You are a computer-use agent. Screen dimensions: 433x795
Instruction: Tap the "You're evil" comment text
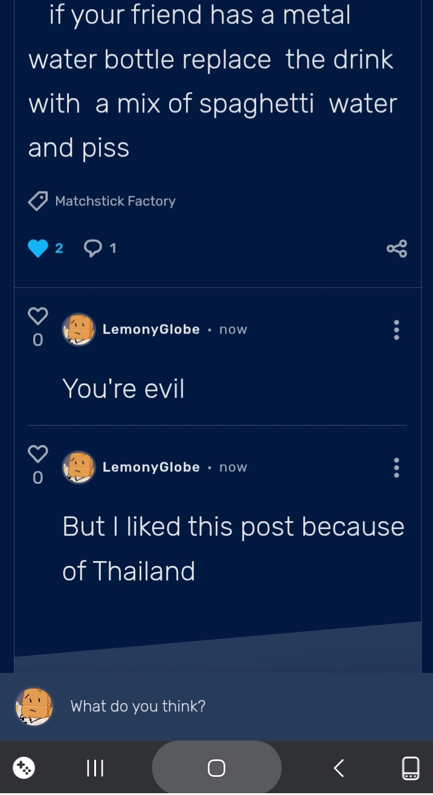pyautogui.click(x=123, y=389)
